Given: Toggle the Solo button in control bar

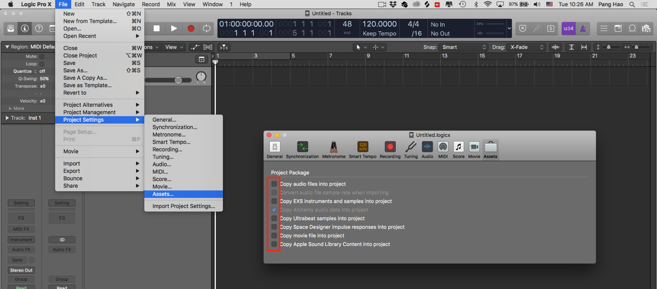Looking at the screenshot, I should pyautogui.click(x=551, y=28).
